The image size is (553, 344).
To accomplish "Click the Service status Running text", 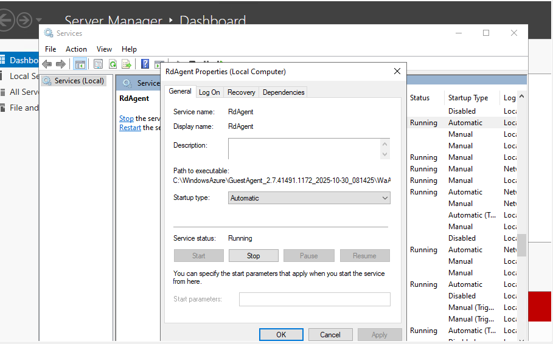I will pos(240,238).
